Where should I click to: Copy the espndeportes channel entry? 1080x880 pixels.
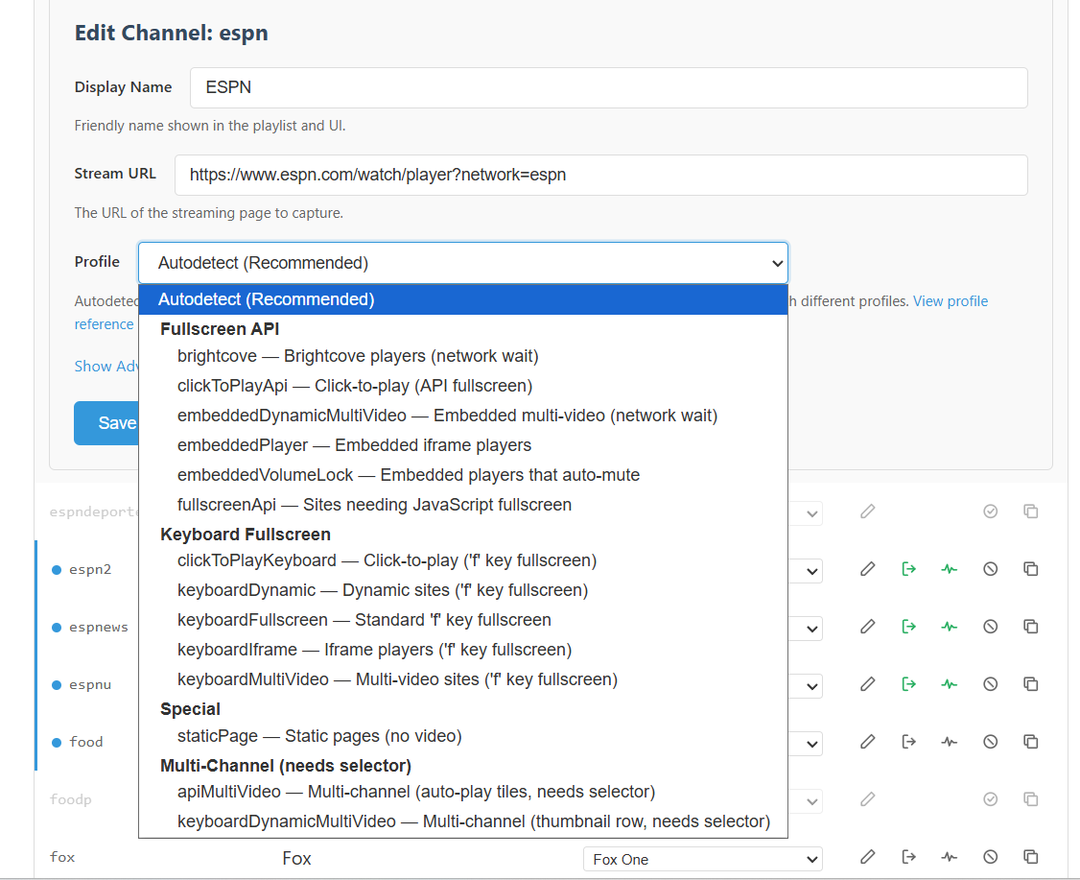point(1030,511)
